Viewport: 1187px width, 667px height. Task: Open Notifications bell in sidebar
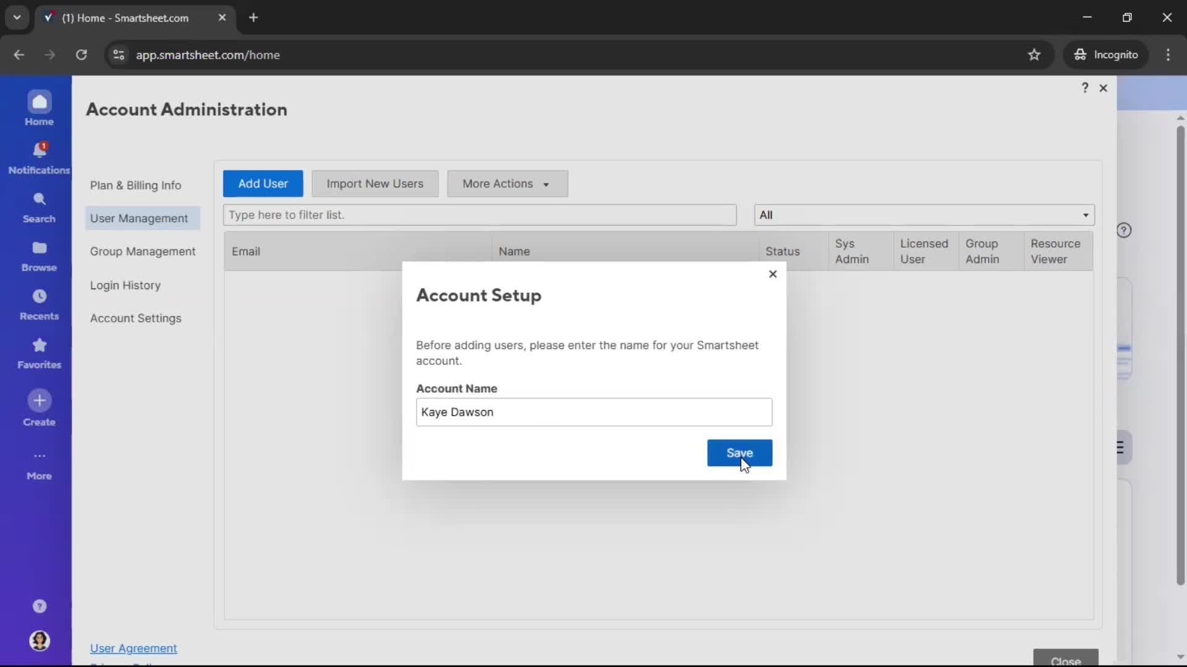pyautogui.click(x=39, y=151)
